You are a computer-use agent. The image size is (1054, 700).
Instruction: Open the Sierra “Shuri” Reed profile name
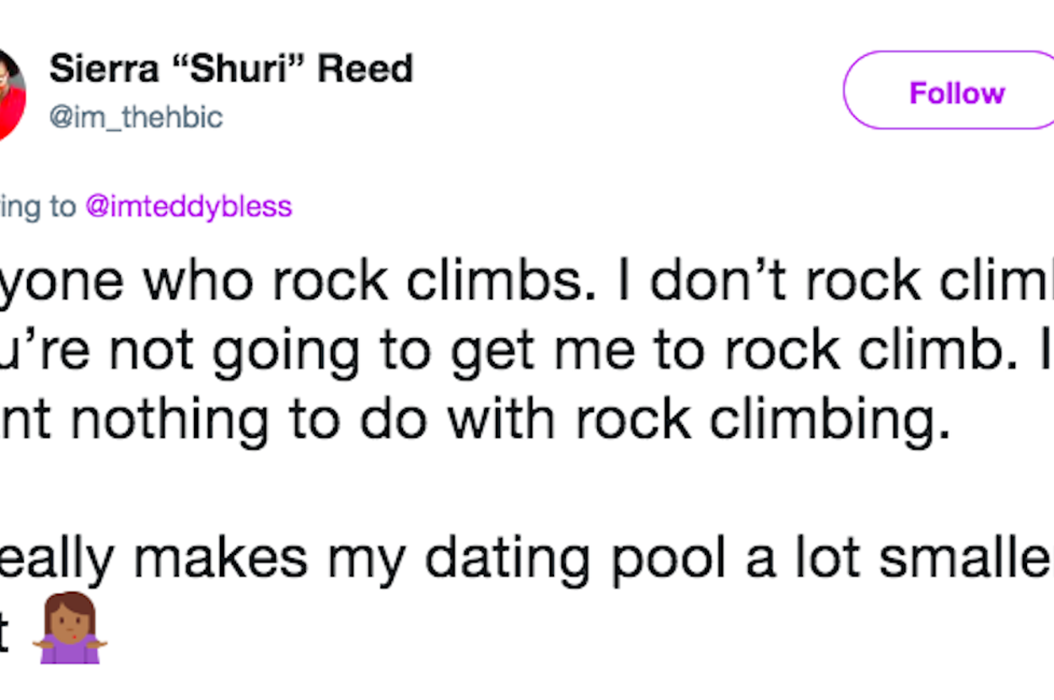231,69
